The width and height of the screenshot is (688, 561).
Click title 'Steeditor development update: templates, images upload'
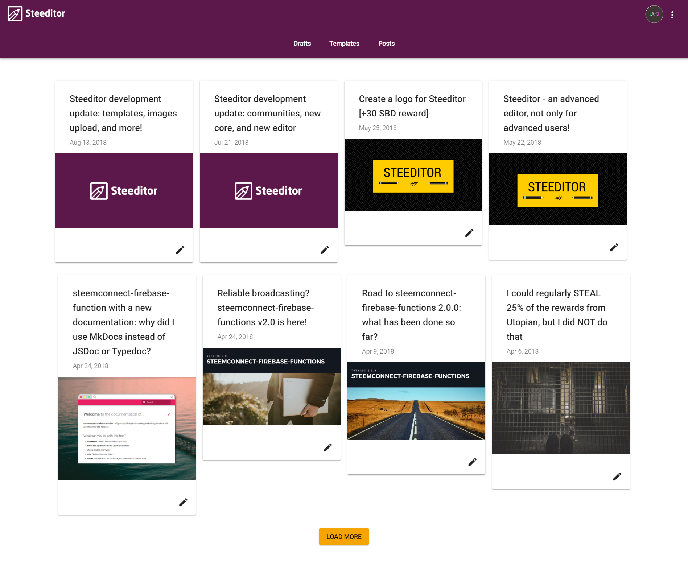pos(123,113)
